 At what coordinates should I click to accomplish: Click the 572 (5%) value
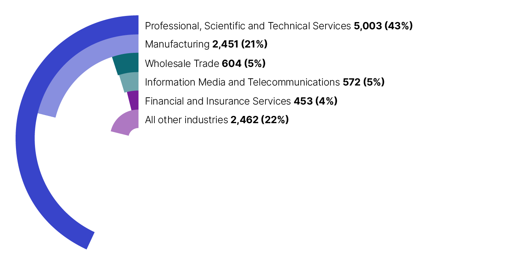coord(364,82)
